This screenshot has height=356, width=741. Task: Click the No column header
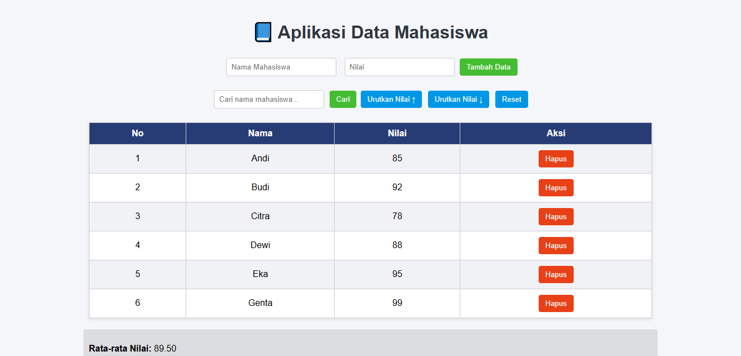[x=137, y=133]
